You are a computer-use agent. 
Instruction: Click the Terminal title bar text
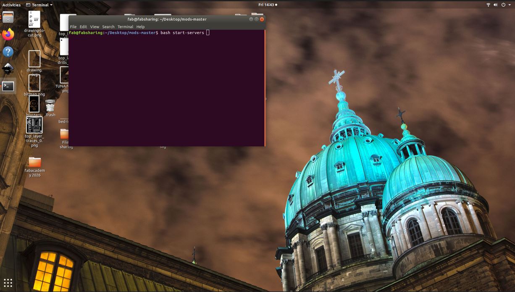pyautogui.click(x=167, y=19)
